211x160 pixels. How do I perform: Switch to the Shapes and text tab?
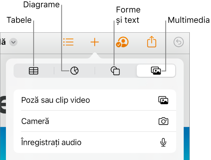115,71
